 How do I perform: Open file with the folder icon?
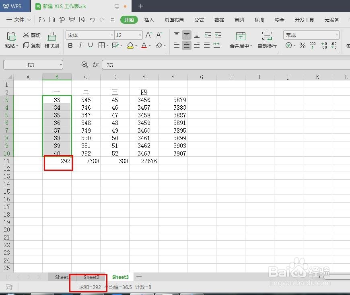(42, 20)
